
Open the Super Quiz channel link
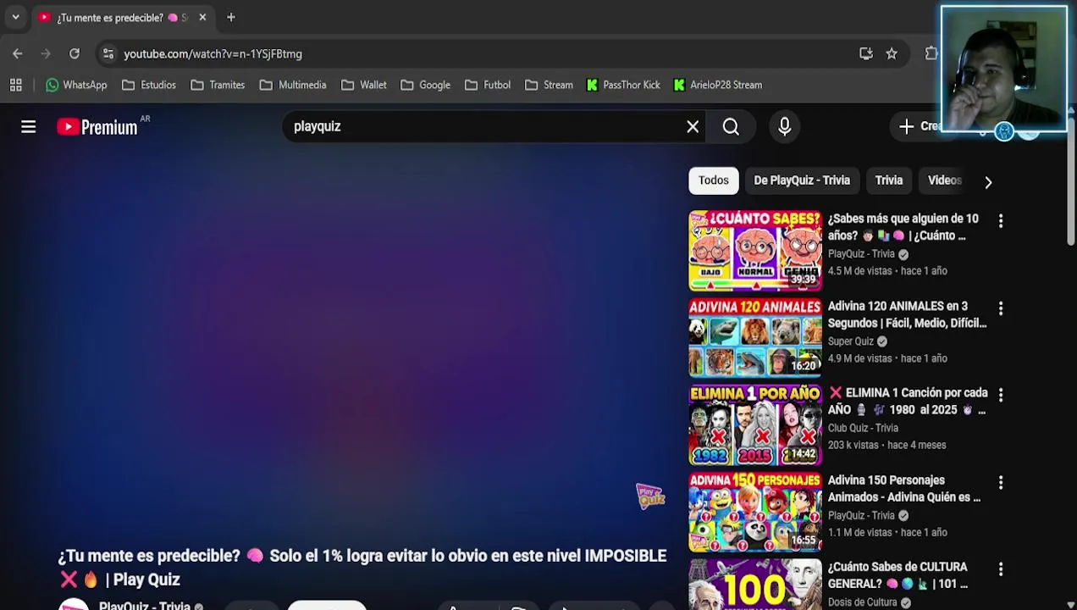850,341
